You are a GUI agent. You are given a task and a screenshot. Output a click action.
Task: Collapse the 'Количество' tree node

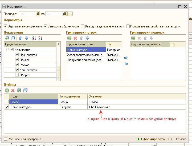[x=7, y=50]
